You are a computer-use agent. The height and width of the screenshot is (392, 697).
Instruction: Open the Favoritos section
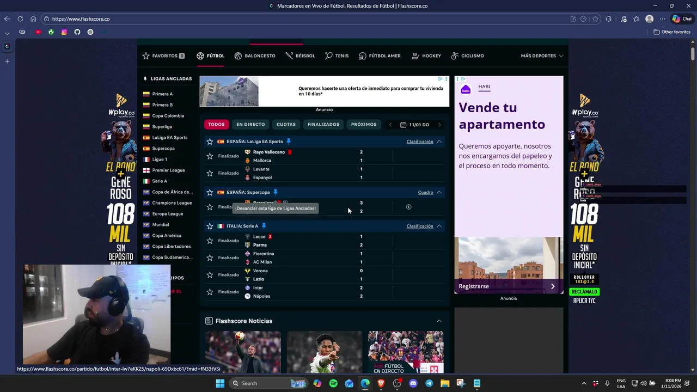(x=163, y=56)
